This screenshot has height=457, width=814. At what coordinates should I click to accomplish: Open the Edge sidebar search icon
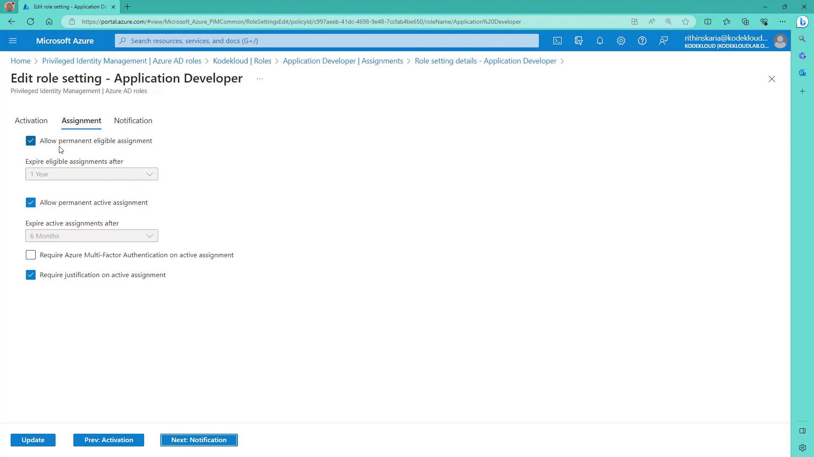pos(802,39)
